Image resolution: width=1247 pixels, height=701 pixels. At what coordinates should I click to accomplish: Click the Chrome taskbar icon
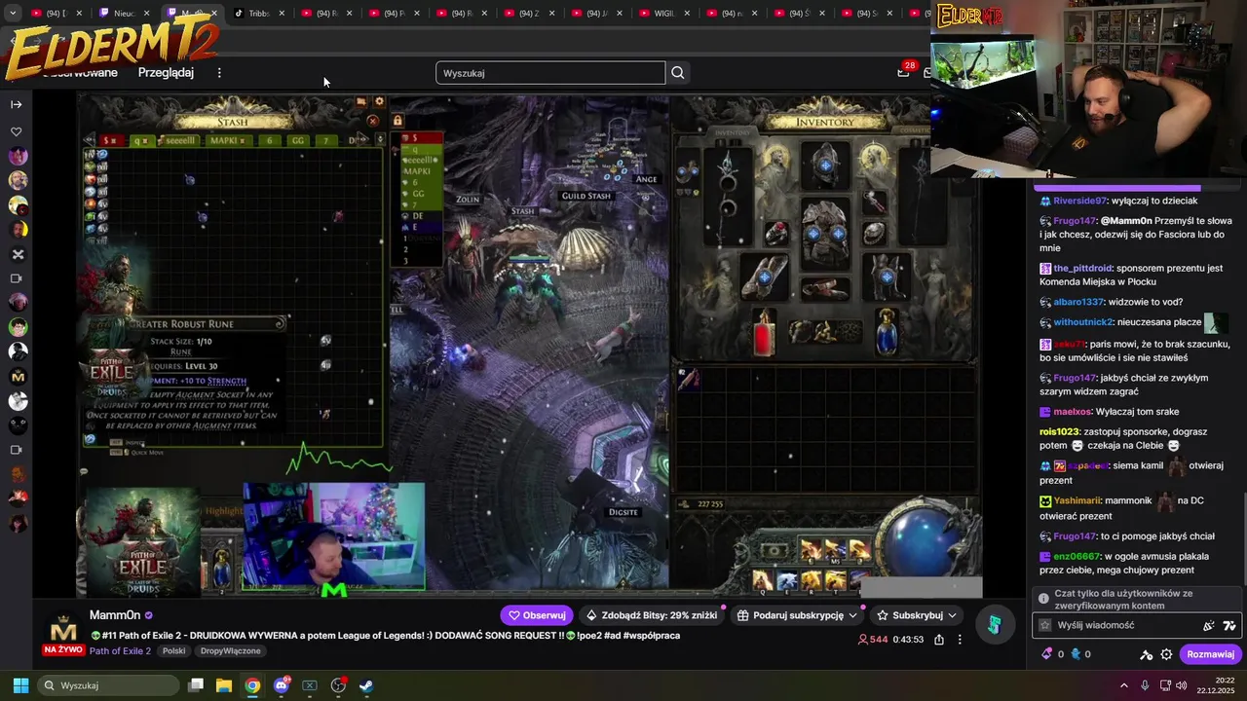pos(252,685)
